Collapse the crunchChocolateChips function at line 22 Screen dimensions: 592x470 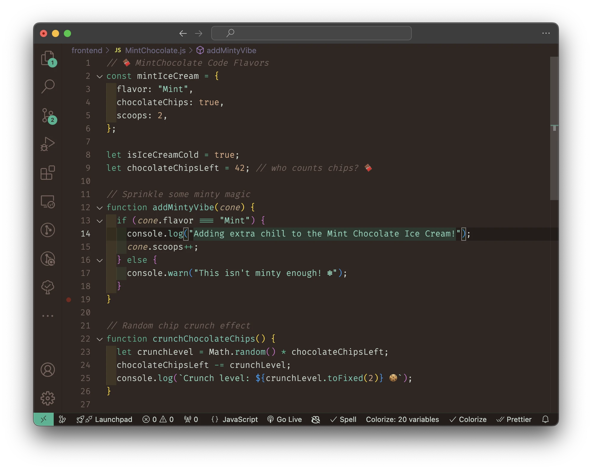point(100,339)
